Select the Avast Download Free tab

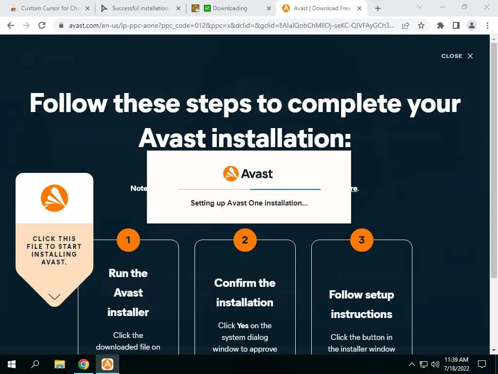point(321,8)
